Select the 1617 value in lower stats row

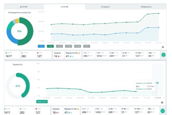click(x=7, y=112)
